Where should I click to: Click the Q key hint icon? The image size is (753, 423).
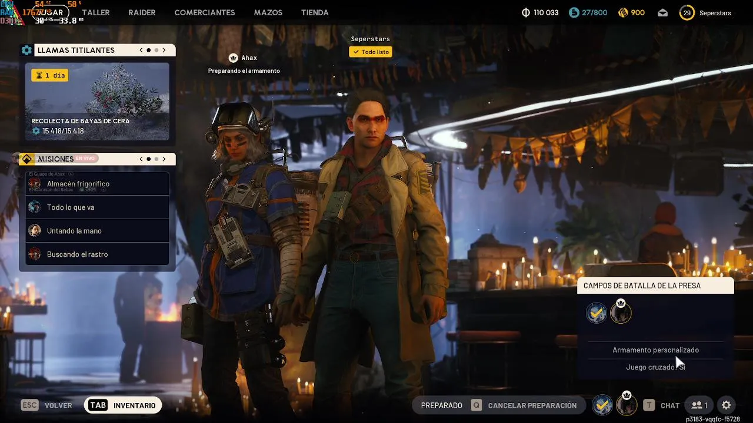pos(476,405)
